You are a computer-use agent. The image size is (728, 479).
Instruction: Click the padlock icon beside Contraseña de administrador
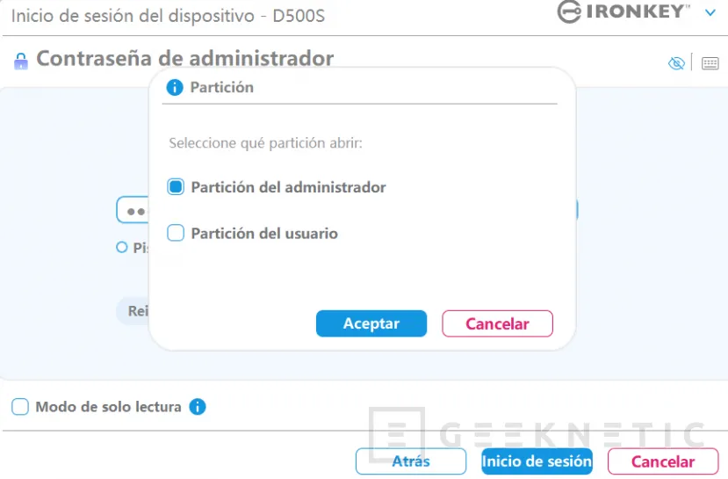(21, 62)
